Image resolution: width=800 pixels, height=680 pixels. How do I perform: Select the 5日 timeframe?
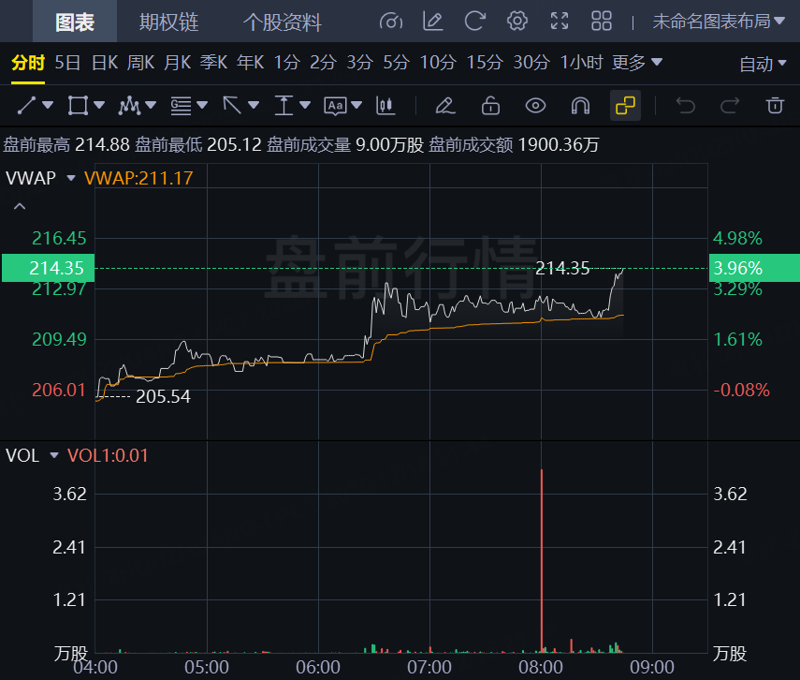[67, 63]
